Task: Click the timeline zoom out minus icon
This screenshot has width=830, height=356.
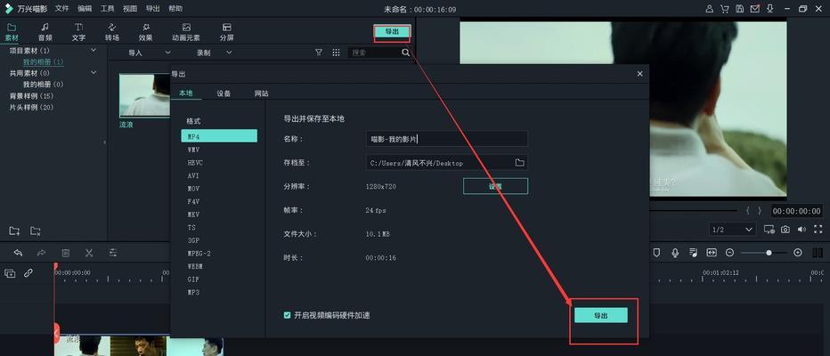Action: (x=729, y=253)
